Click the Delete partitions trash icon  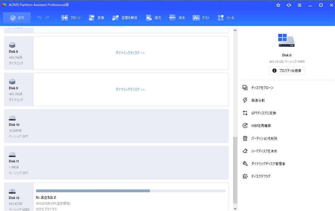245,138
